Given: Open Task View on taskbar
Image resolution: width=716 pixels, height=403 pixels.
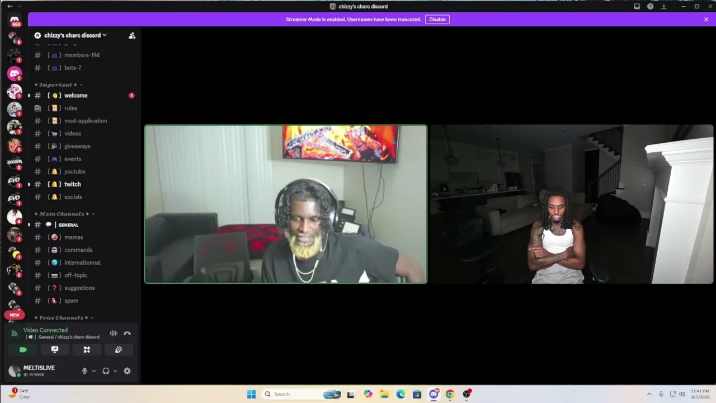Looking at the screenshot, I should [351, 394].
